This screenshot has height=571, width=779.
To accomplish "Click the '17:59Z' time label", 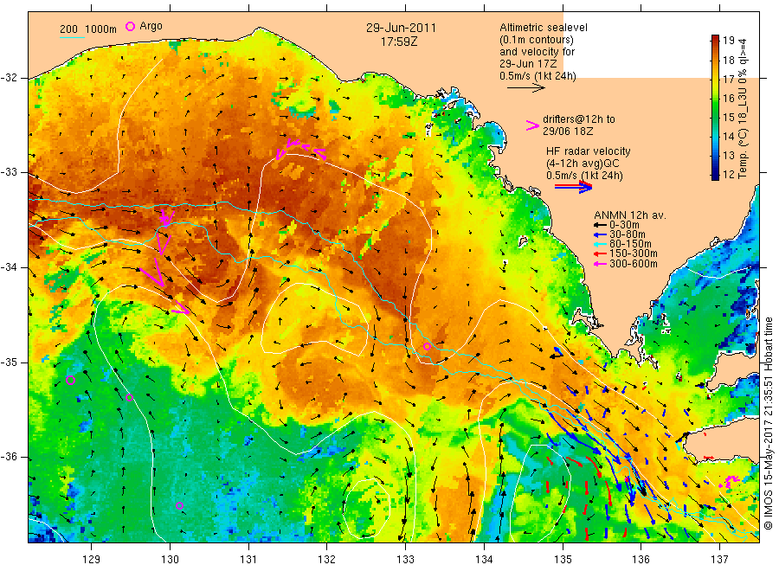I will (x=399, y=42).
